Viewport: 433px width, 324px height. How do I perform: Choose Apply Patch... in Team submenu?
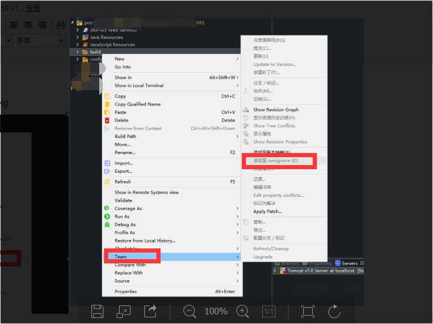click(267, 212)
